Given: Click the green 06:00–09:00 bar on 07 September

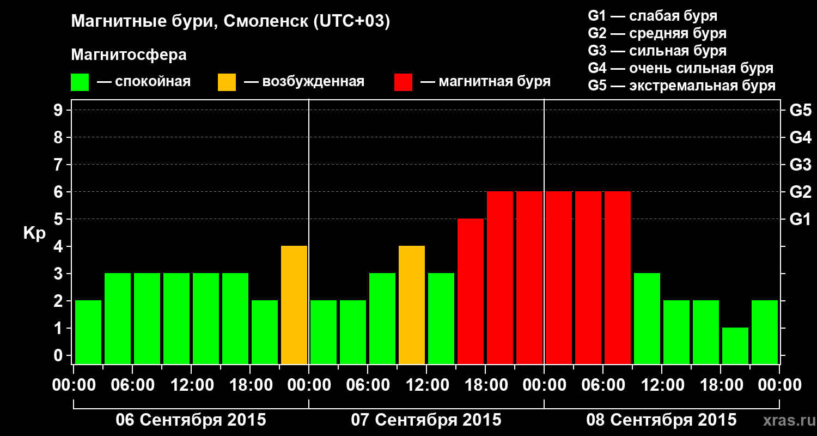Looking at the screenshot, I should 382,319.
